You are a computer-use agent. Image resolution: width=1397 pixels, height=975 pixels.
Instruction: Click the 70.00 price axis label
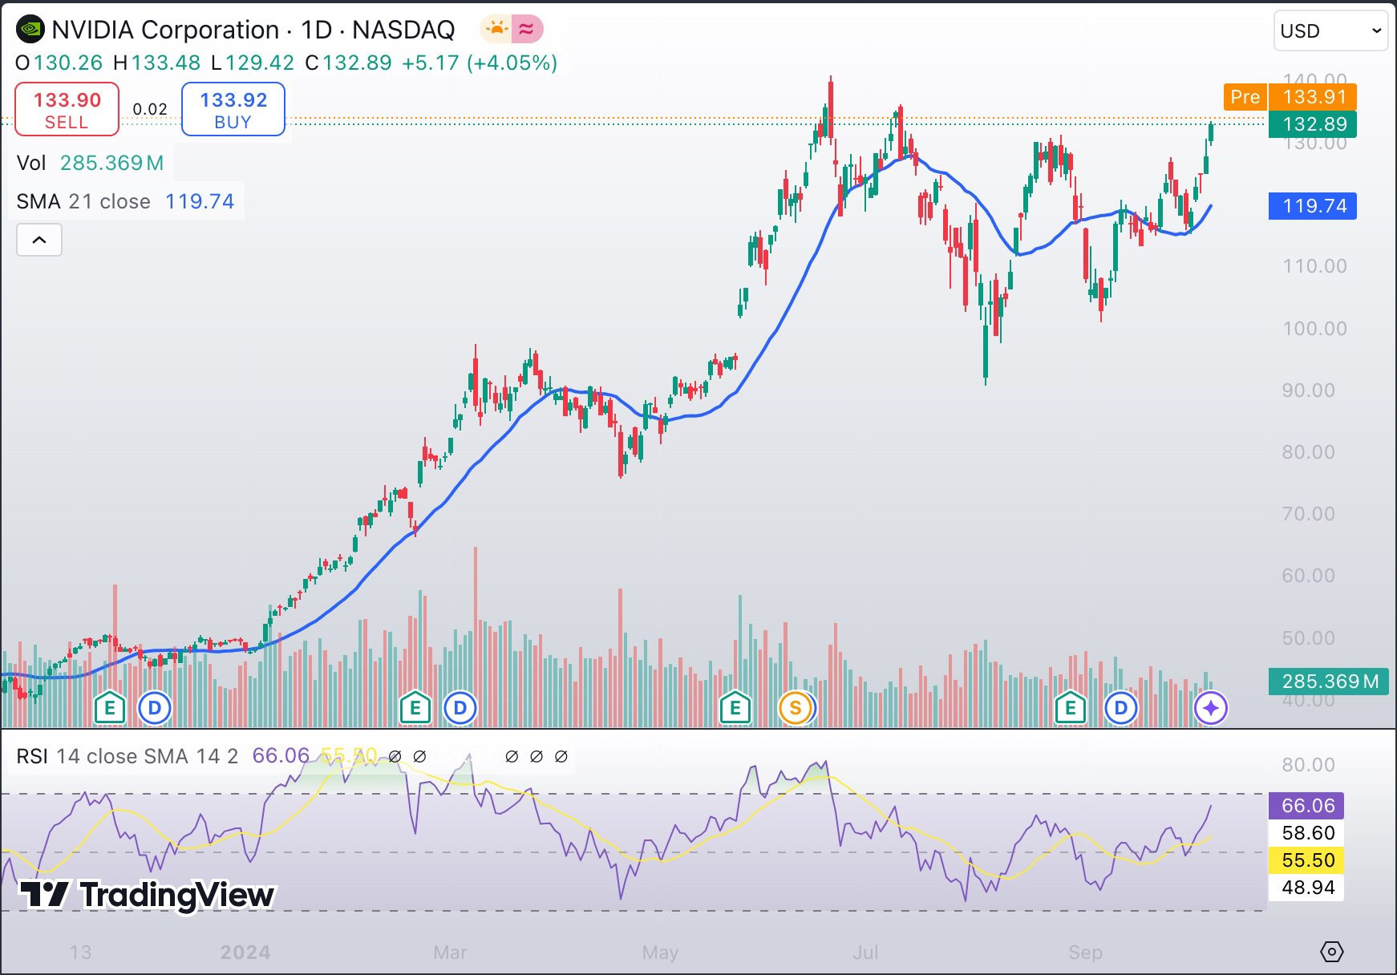pos(1309,514)
